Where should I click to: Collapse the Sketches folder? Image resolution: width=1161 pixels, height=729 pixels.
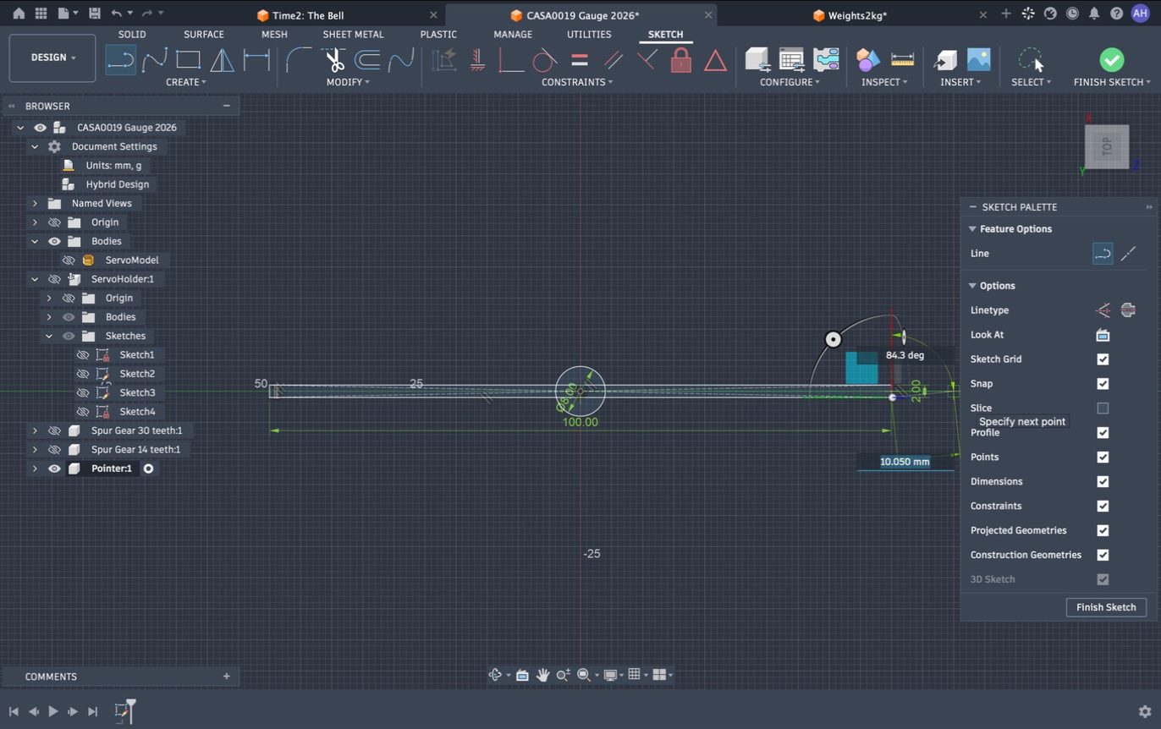coord(49,336)
